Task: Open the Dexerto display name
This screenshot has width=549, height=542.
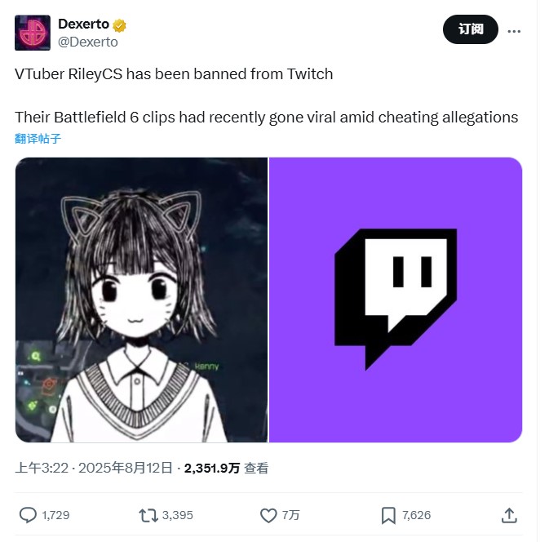Action: tap(84, 24)
